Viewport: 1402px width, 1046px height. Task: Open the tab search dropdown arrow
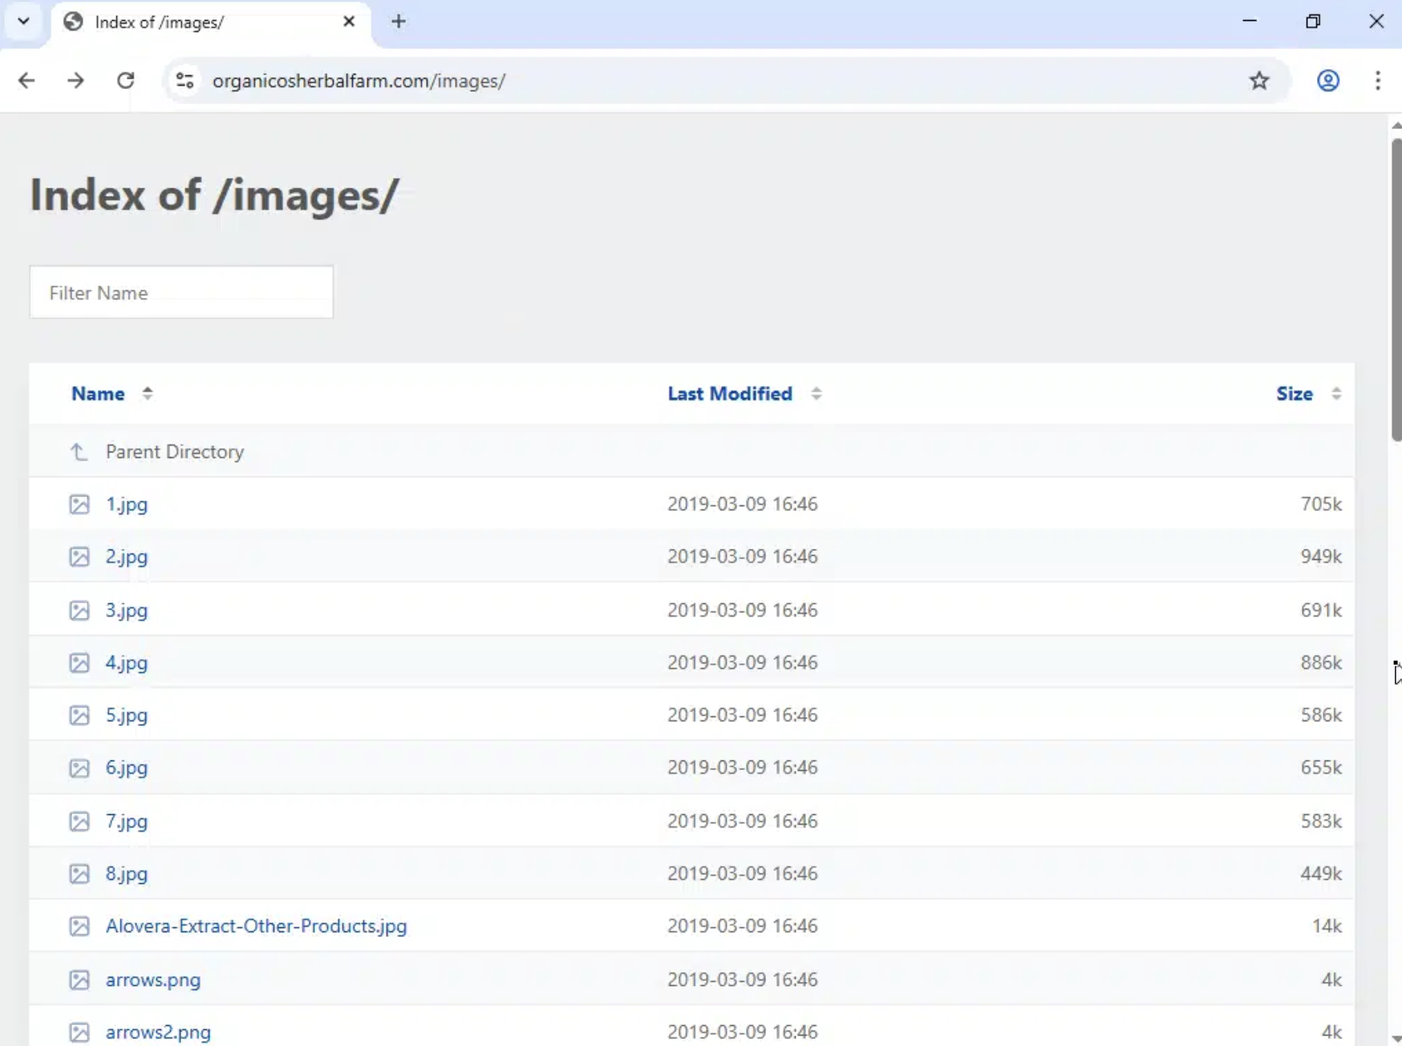click(23, 22)
